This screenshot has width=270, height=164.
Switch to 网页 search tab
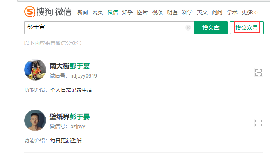tap(97, 12)
